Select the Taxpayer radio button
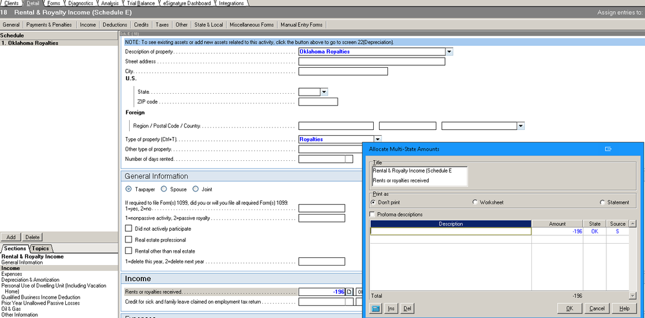645x318 pixels. [x=128, y=189]
